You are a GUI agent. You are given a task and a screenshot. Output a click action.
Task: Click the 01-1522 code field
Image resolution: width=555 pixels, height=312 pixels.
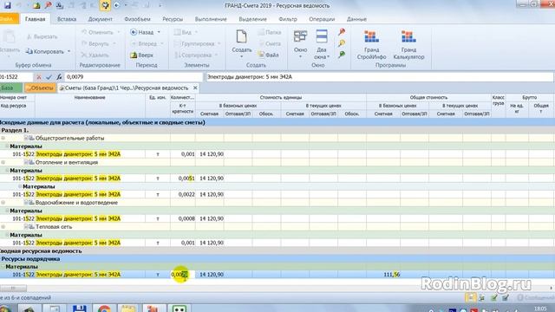coord(16,77)
